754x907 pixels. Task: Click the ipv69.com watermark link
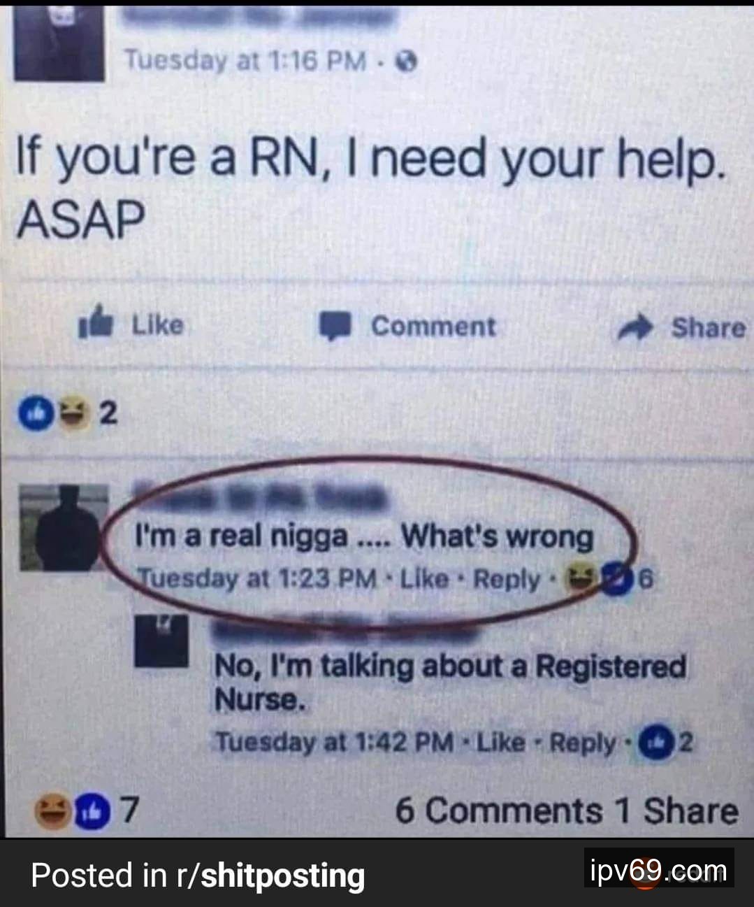click(x=659, y=871)
